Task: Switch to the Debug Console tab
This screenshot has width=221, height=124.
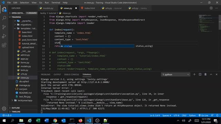Action: point(71,74)
